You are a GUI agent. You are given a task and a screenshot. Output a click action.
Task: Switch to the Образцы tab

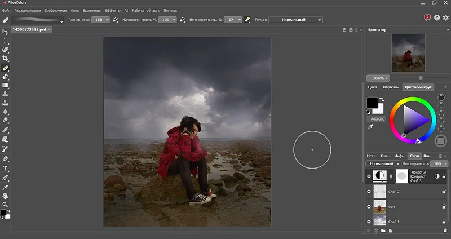pyautogui.click(x=391, y=87)
